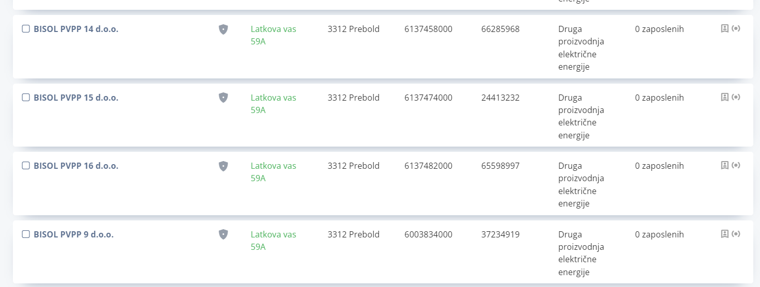Open the contact card icon for BISOL PVPP 15

725,97
